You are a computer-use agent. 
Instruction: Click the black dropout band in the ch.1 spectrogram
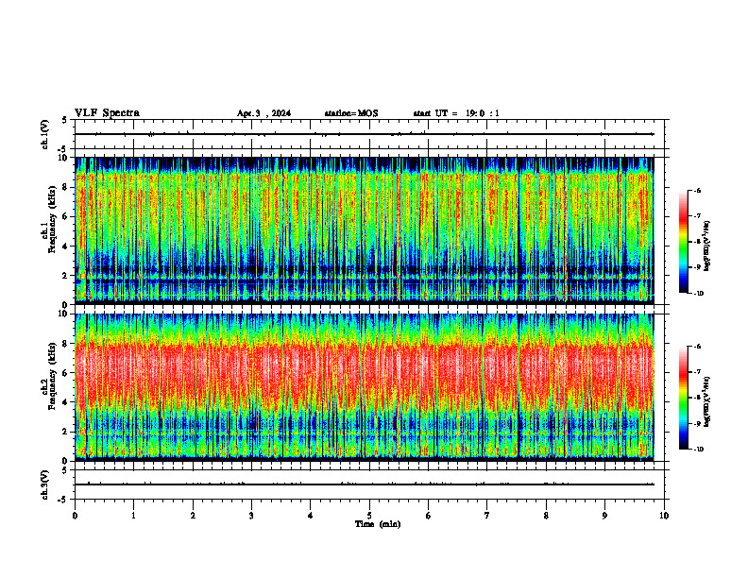coord(518,230)
